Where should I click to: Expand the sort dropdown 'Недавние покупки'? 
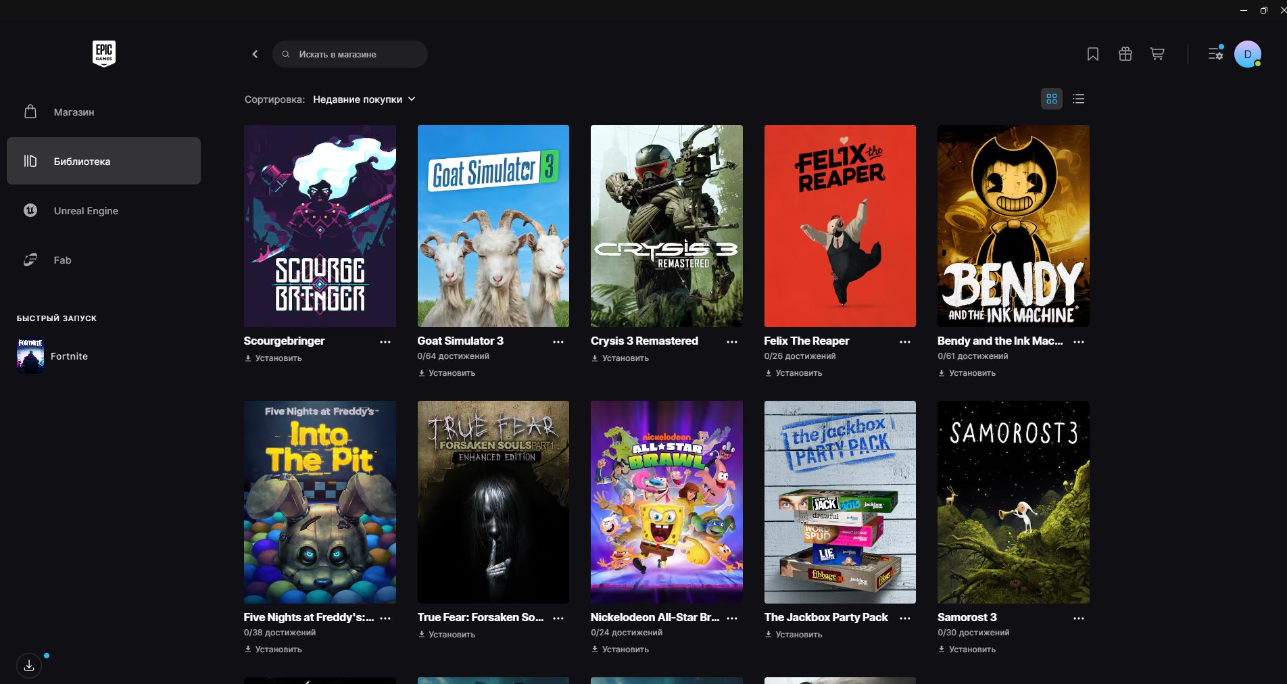point(364,99)
